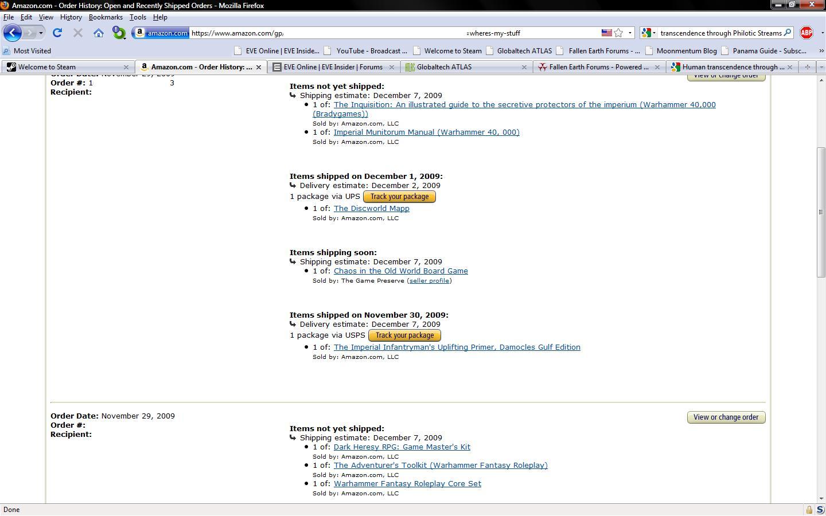This screenshot has height=516, width=826.
Task: Switch to Fallen Earth Forums tab
Action: [x=599, y=67]
